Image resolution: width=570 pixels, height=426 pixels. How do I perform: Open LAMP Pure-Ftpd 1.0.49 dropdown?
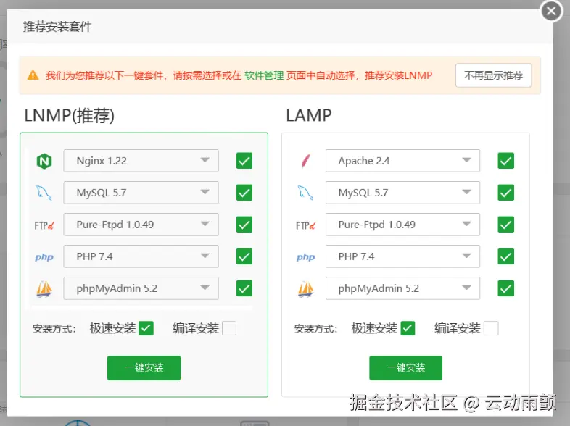(x=402, y=225)
